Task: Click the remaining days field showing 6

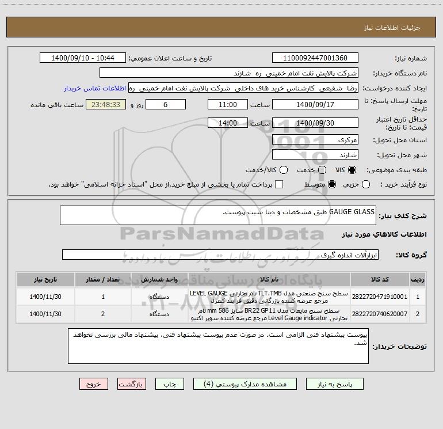Action: 166,105
